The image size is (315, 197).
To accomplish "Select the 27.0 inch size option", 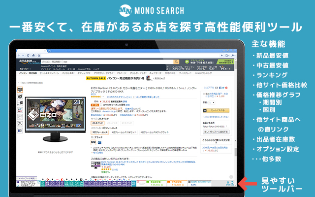I will pos(127,123).
